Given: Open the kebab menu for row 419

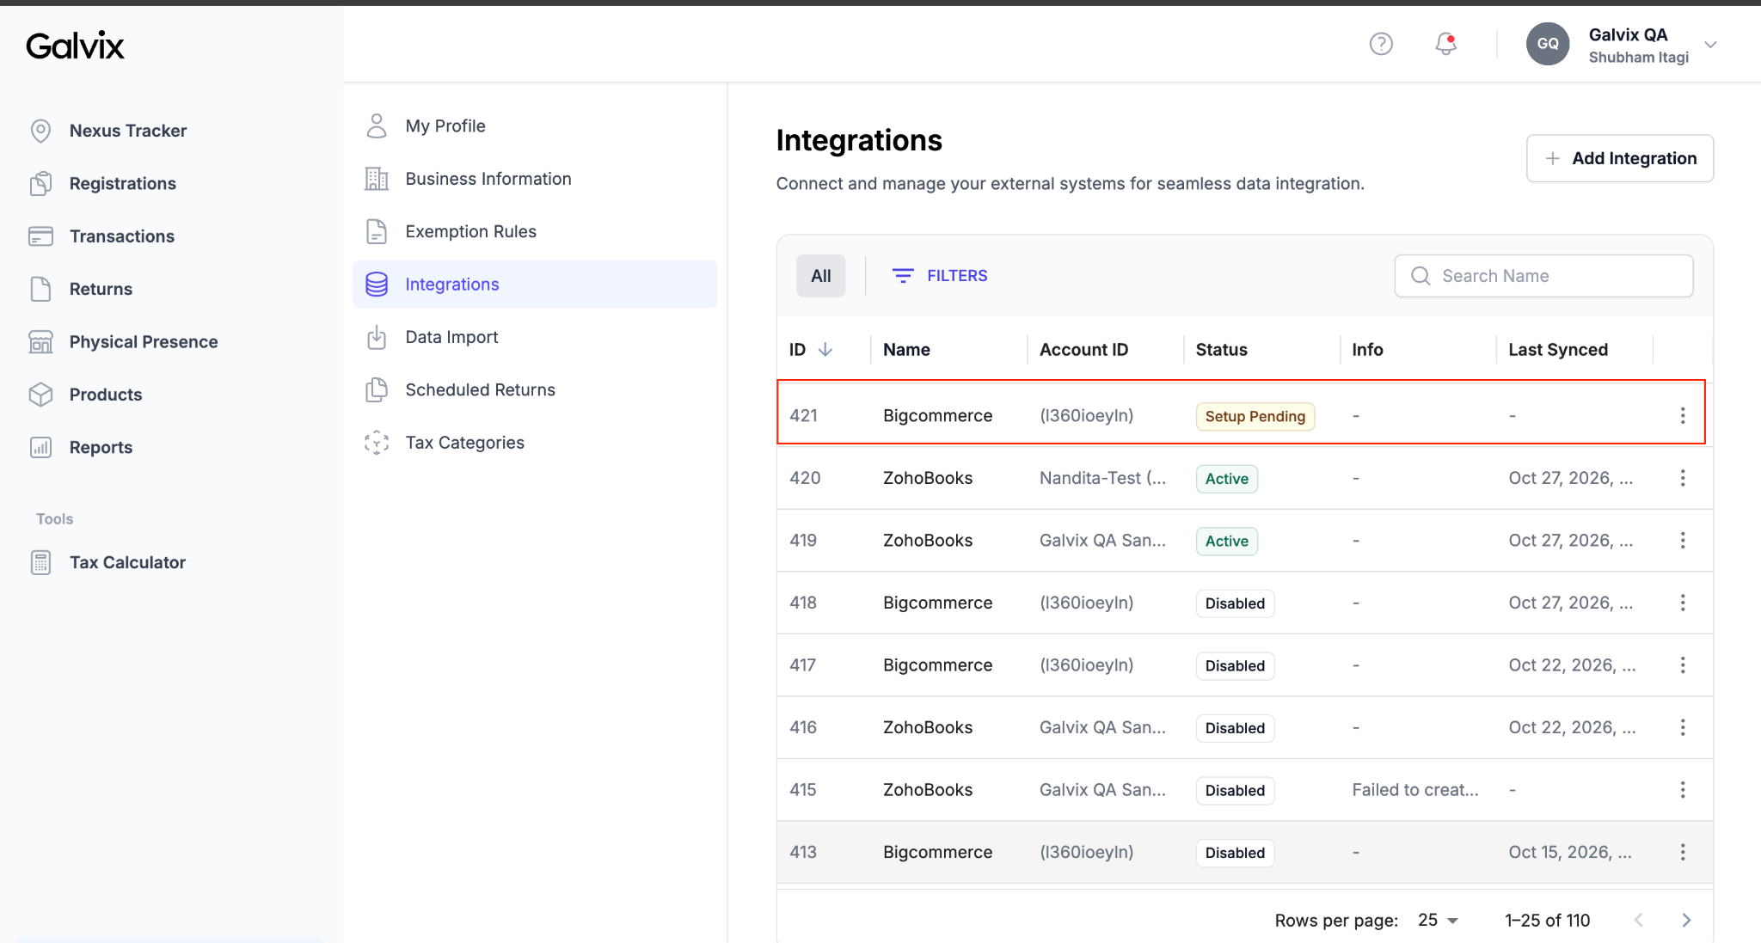Looking at the screenshot, I should click(x=1683, y=541).
